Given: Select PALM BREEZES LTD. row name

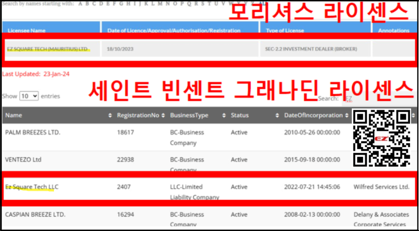Looking at the screenshot, I should click(33, 133).
